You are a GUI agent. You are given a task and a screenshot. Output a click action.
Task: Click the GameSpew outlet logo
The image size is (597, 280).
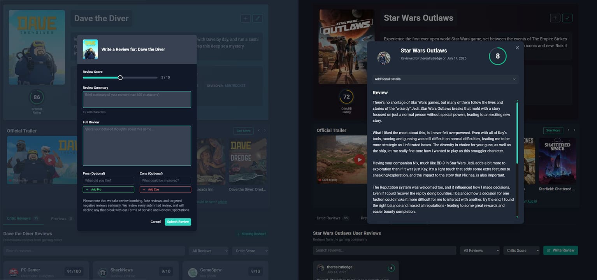click(192, 272)
